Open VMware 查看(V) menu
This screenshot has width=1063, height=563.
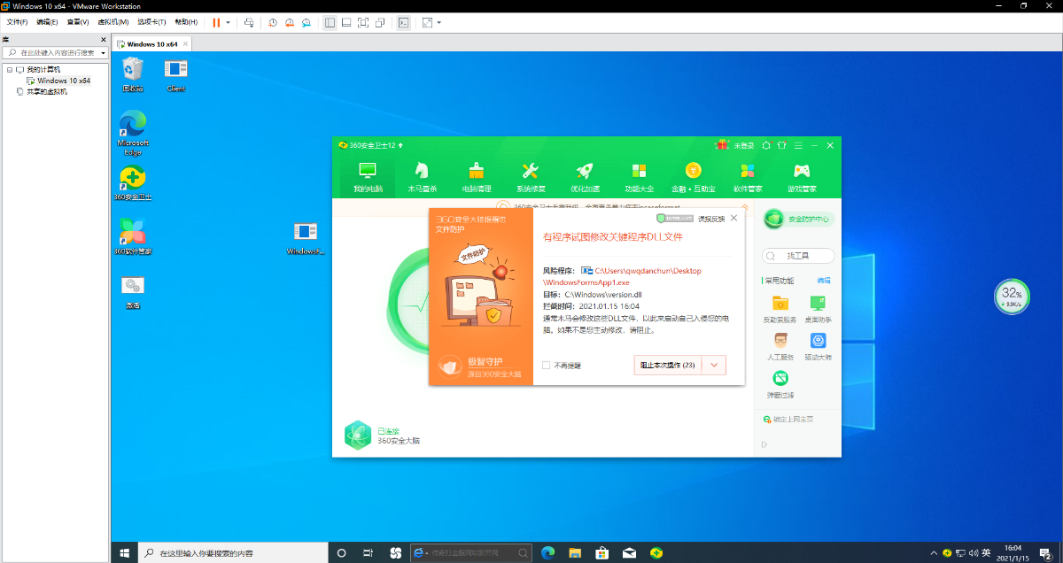coord(78,21)
